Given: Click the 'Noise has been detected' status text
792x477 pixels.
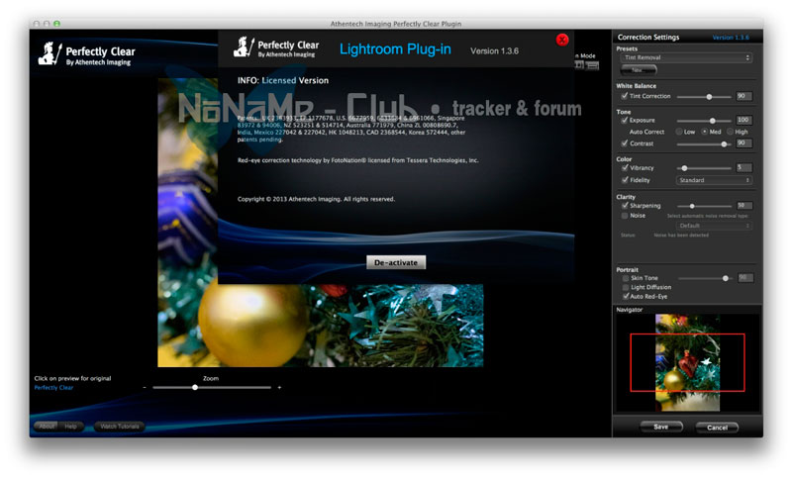Looking at the screenshot, I should [681, 236].
